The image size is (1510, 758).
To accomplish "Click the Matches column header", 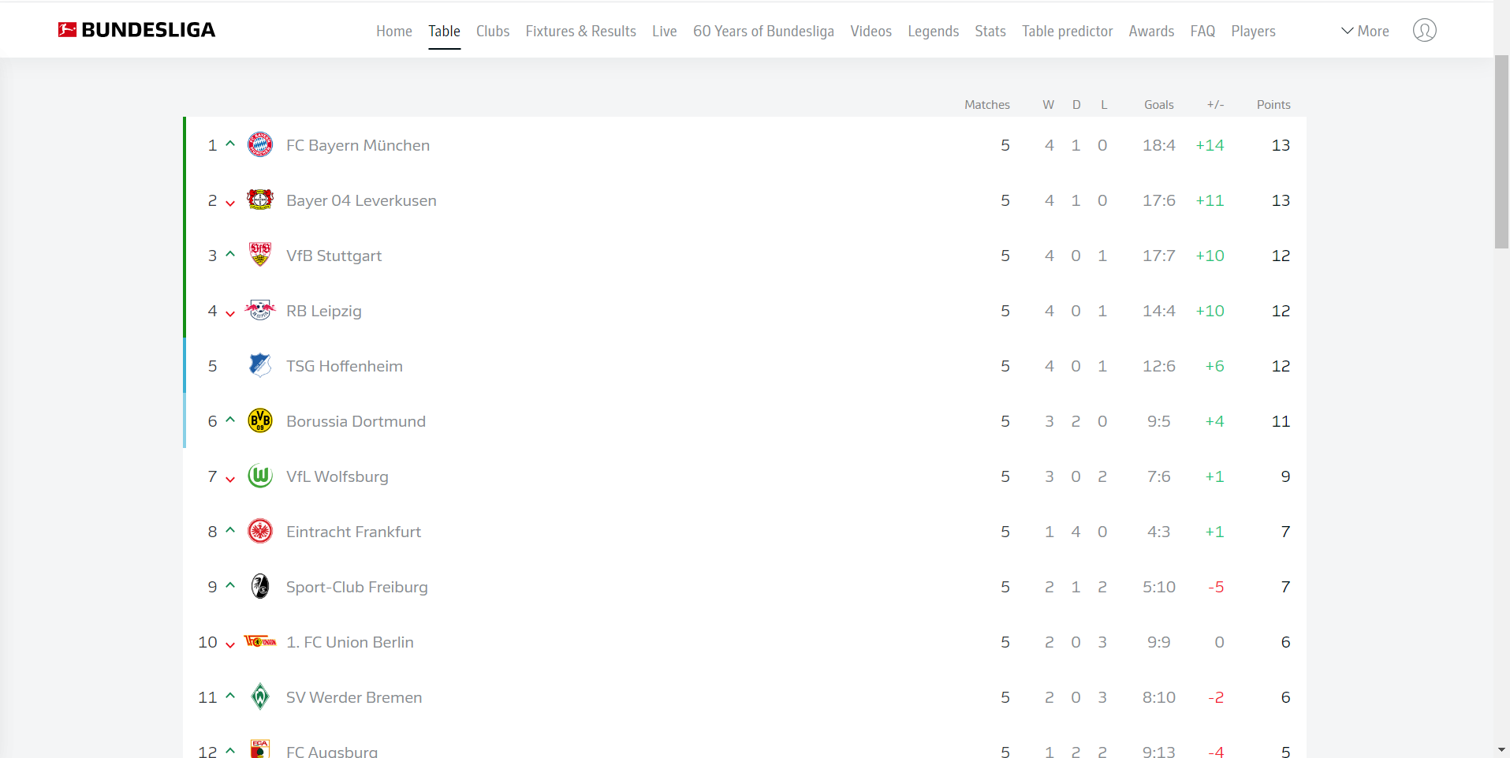I will 987,104.
